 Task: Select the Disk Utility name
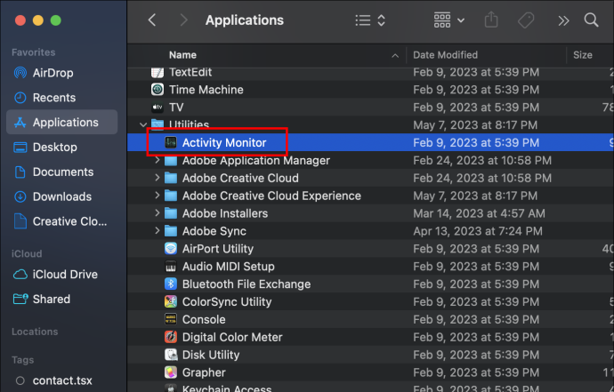211,355
